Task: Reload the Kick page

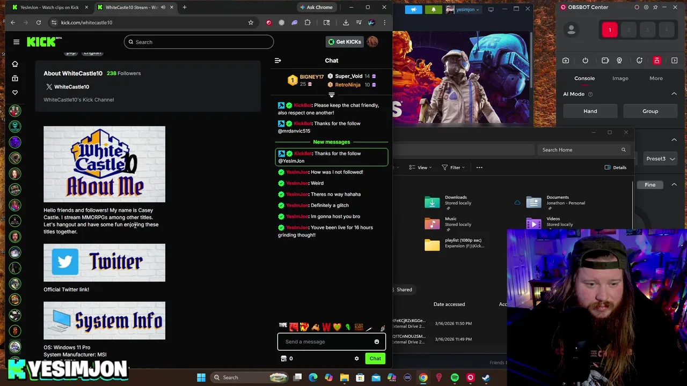Action: 39,23
